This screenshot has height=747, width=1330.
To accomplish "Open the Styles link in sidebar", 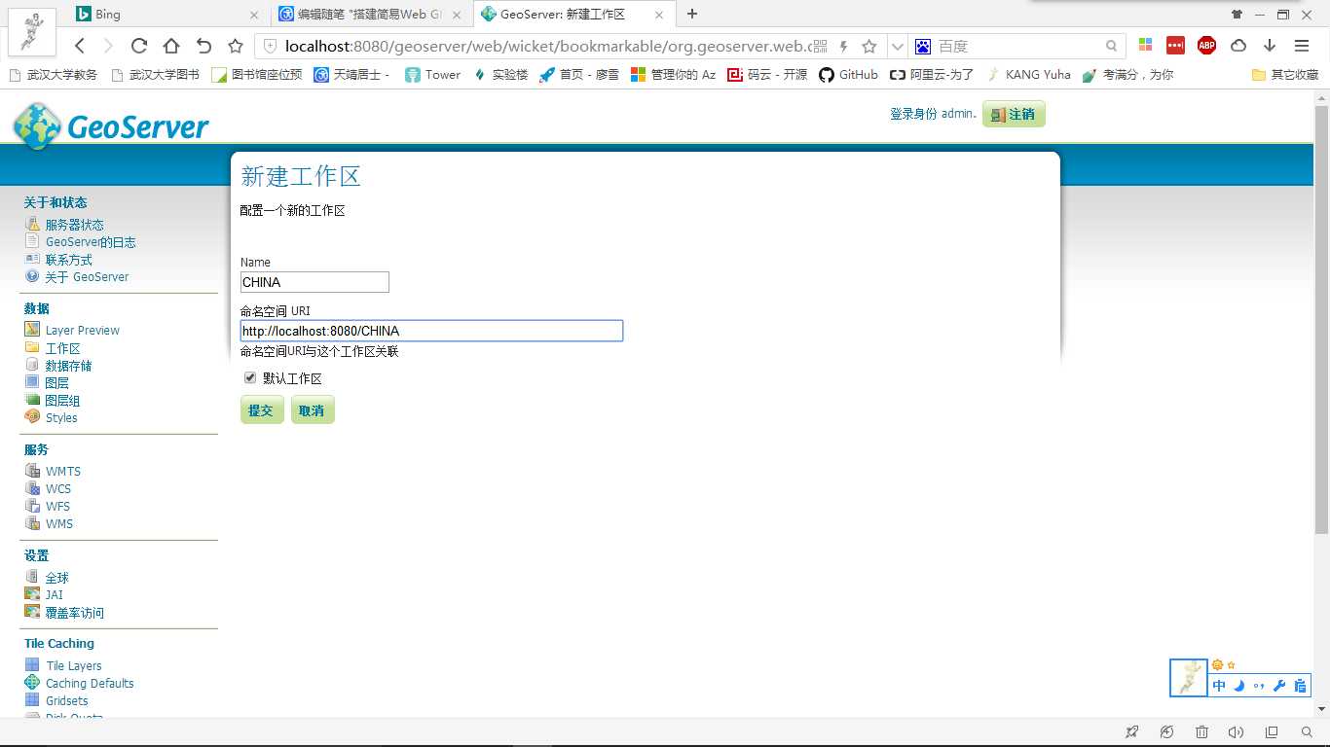I will (x=61, y=417).
